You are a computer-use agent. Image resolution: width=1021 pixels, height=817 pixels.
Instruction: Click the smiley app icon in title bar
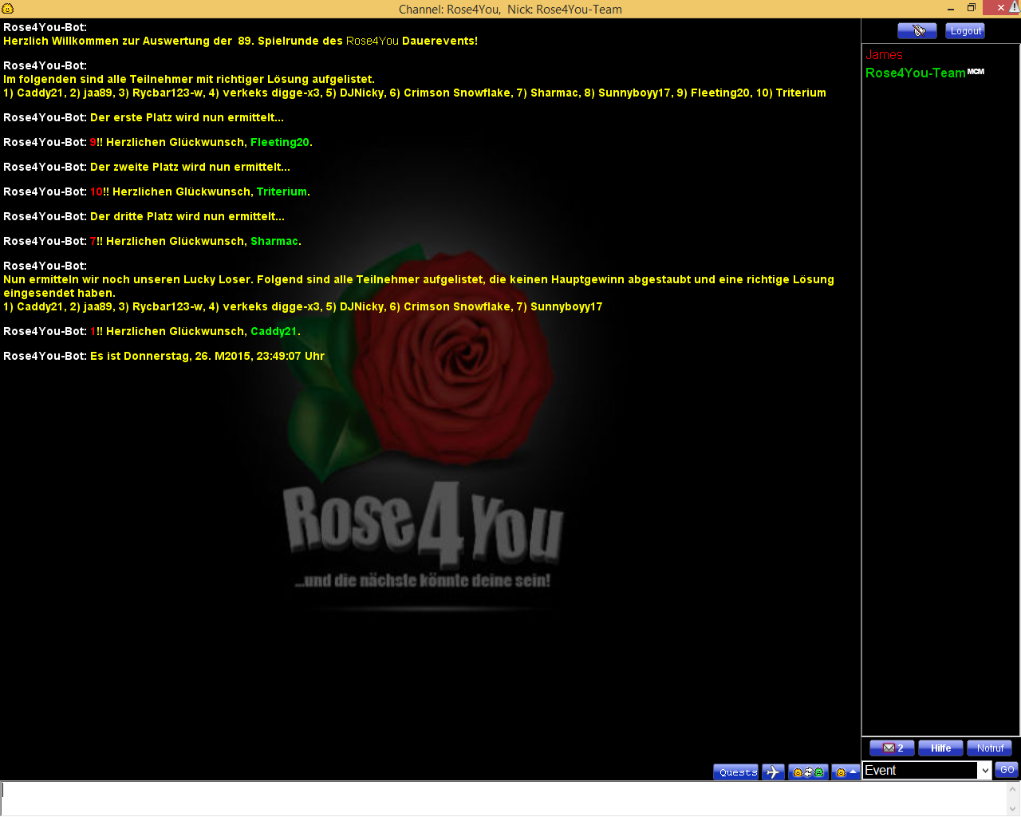[8, 9]
